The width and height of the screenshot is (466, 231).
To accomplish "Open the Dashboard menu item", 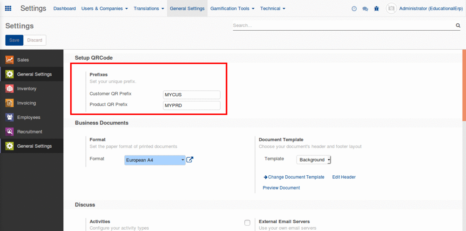I will pos(65,9).
